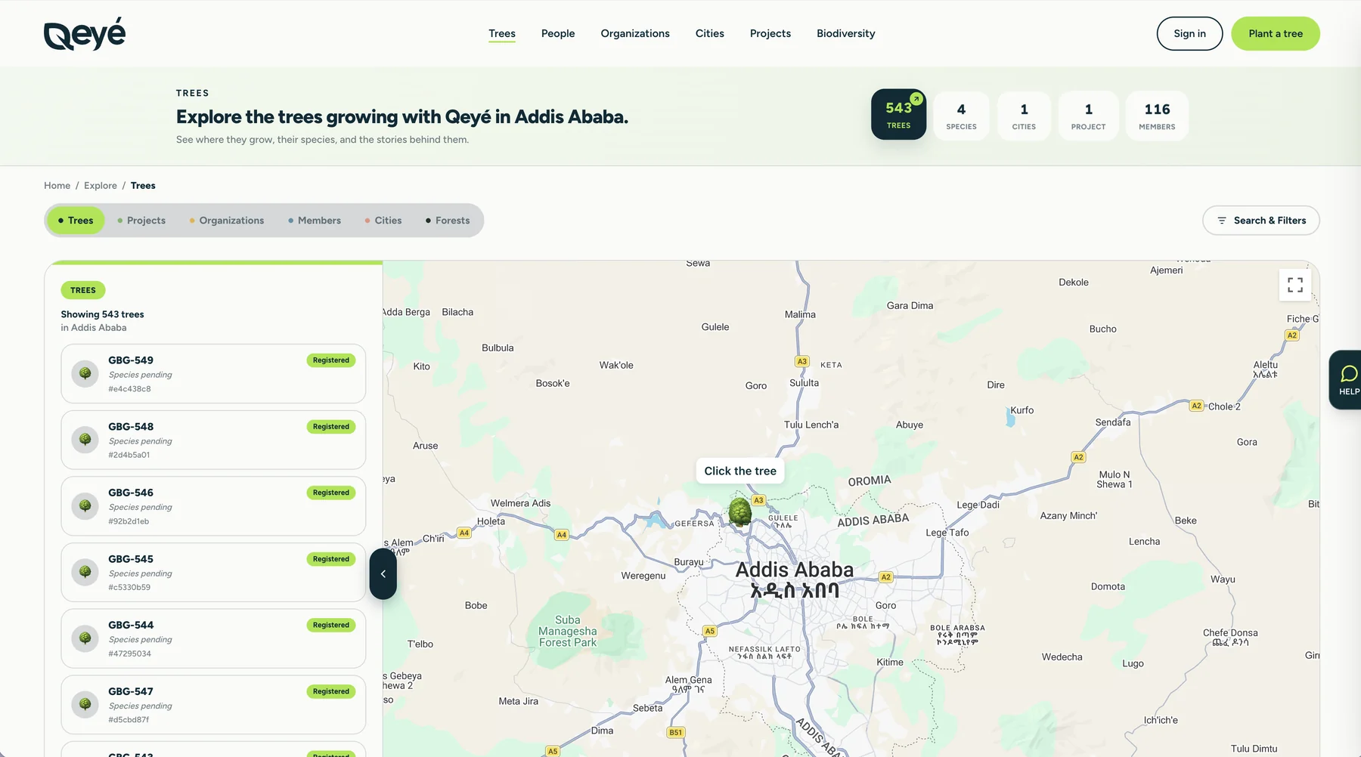The height and width of the screenshot is (757, 1361).
Task: Open Biodiversity in the top navigation
Action: pos(846,33)
